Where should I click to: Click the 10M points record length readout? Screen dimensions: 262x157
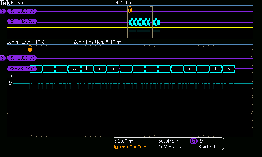(170, 147)
